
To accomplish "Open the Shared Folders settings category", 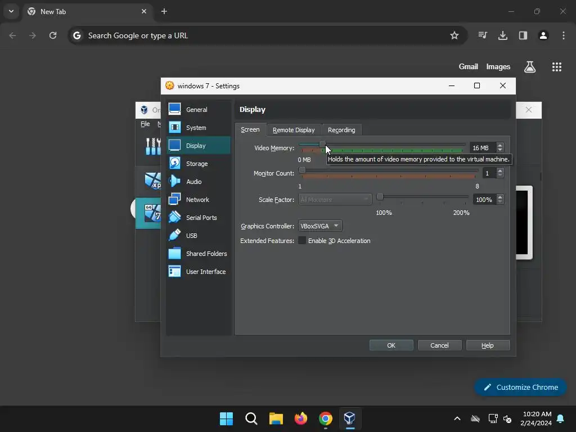I will (x=199, y=254).
